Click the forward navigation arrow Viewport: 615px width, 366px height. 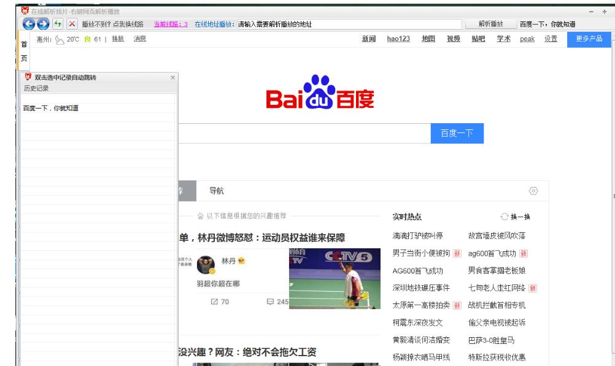(43, 26)
